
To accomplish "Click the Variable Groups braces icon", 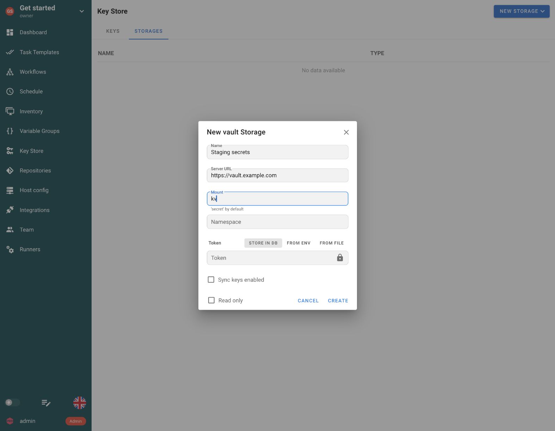I will tap(10, 131).
